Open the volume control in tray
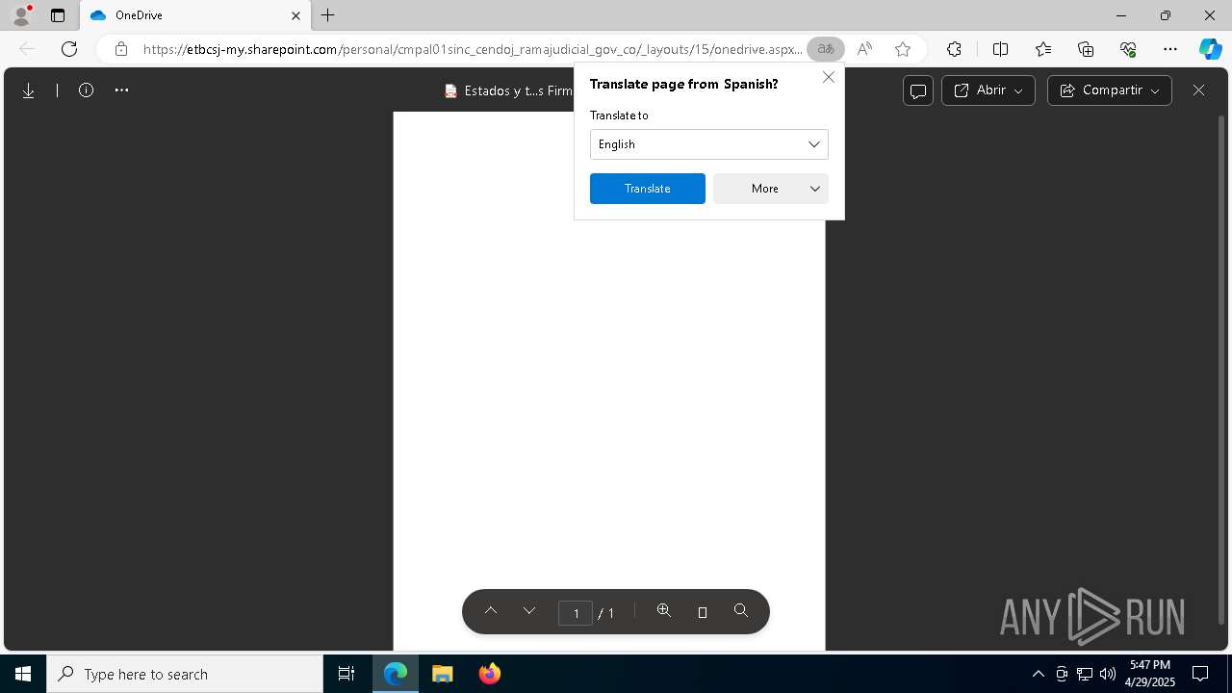 pyautogui.click(x=1107, y=674)
